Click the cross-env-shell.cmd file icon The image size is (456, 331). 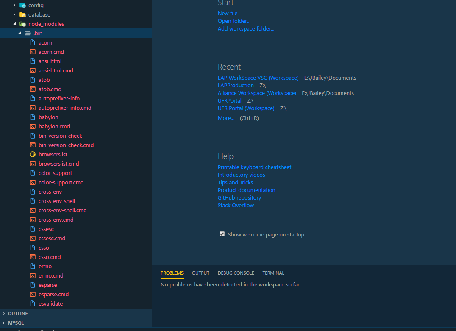tap(33, 210)
